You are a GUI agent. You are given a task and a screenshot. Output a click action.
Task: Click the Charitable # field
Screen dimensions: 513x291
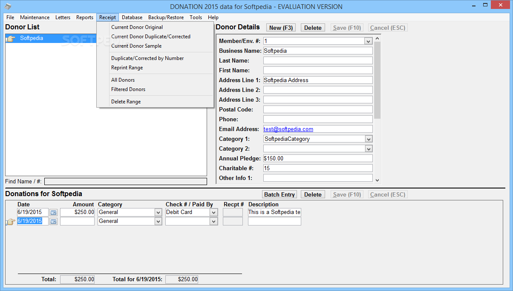pyautogui.click(x=318, y=168)
